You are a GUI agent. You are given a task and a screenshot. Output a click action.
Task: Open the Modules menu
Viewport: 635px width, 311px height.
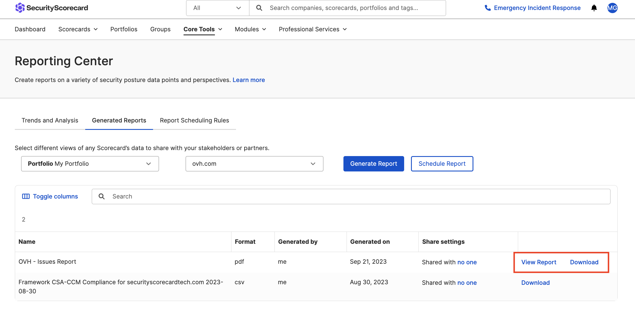[250, 29]
